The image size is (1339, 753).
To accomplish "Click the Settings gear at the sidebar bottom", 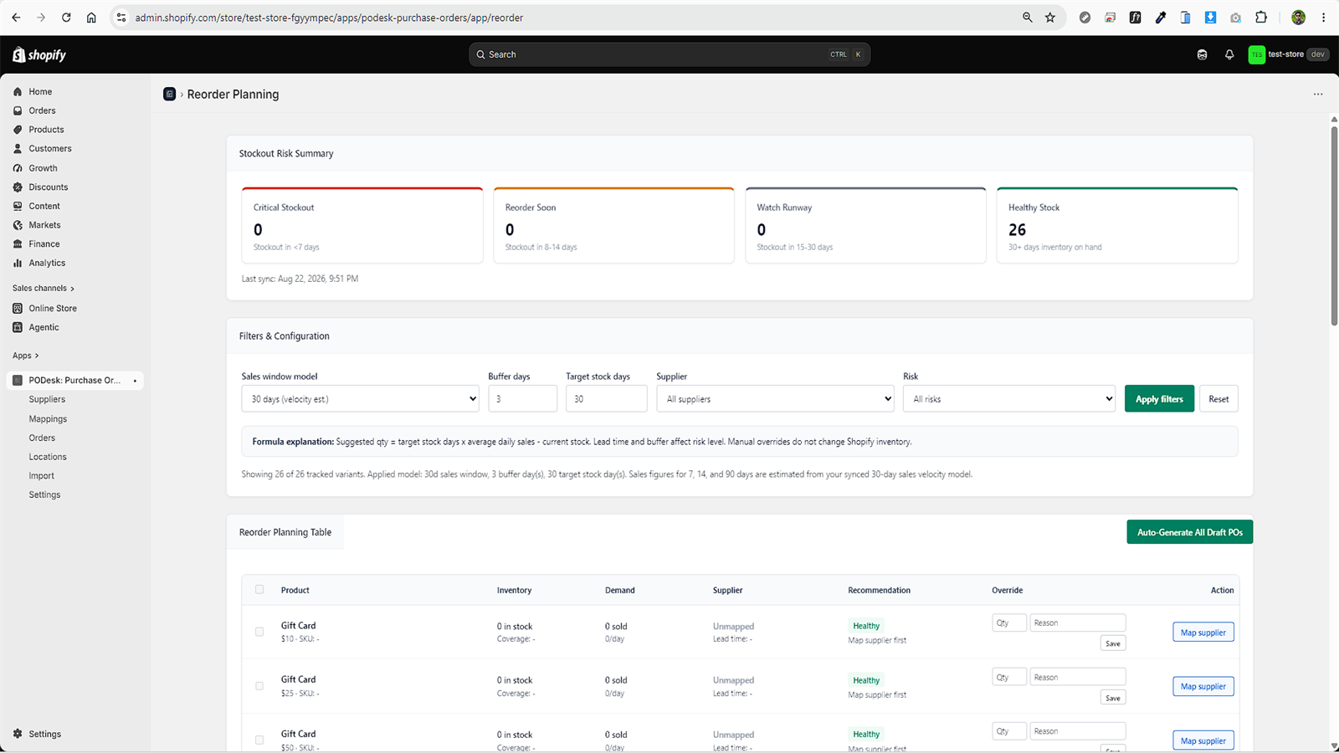I will (x=18, y=734).
